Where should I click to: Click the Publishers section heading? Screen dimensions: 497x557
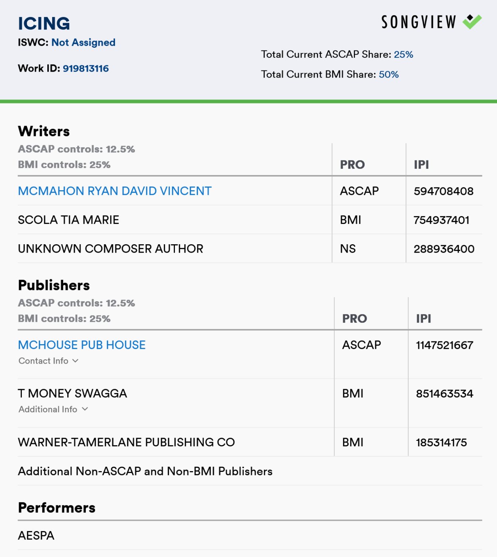pos(54,285)
